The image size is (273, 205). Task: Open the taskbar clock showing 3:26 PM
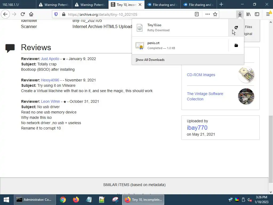click(x=261, y=200)
